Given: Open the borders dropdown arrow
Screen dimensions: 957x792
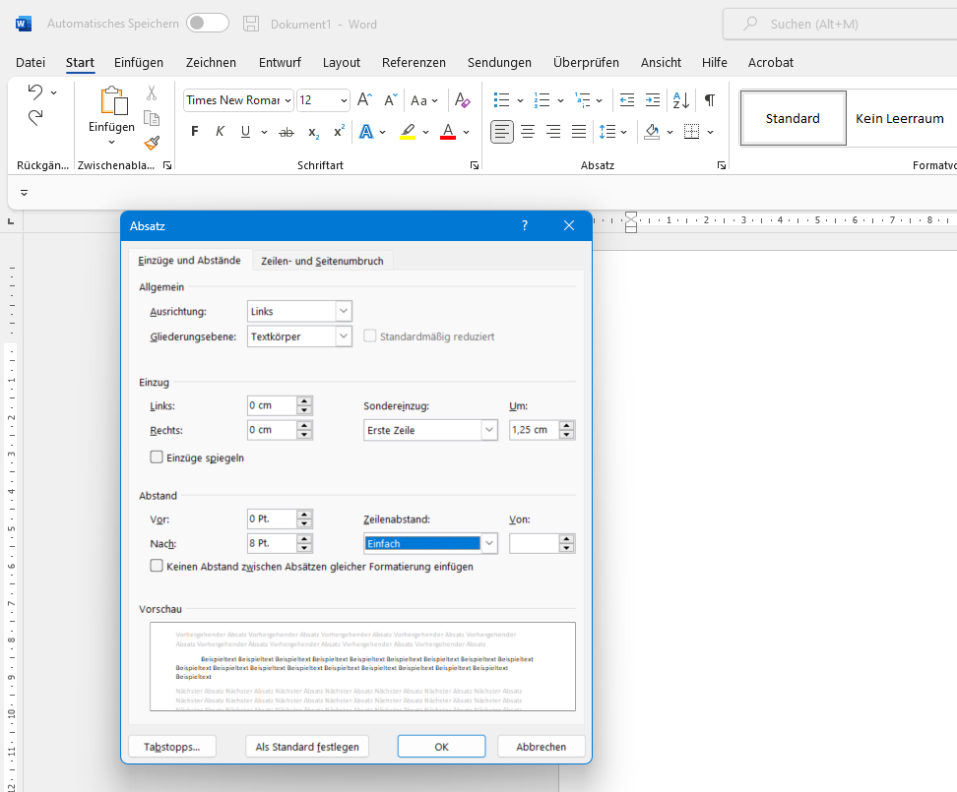Looking at the screenshot, I should click(x=711, y=132).
